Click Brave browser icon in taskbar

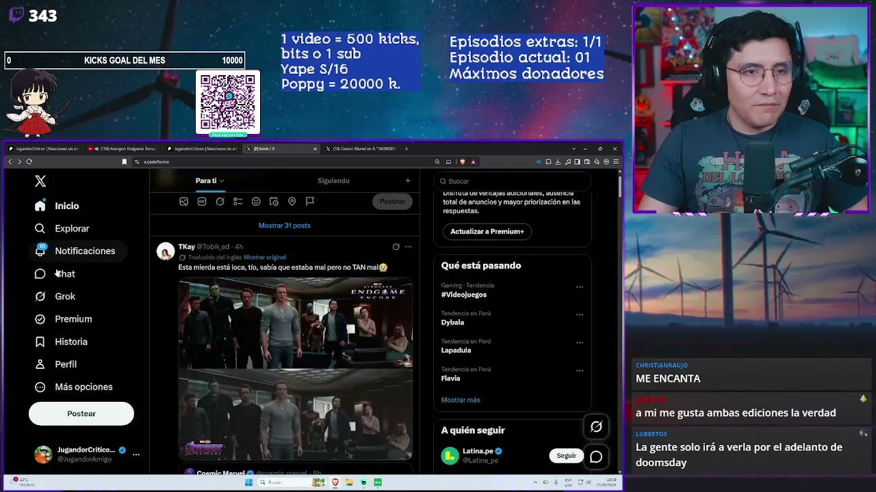pyautogui.click(x=335, y=482)
